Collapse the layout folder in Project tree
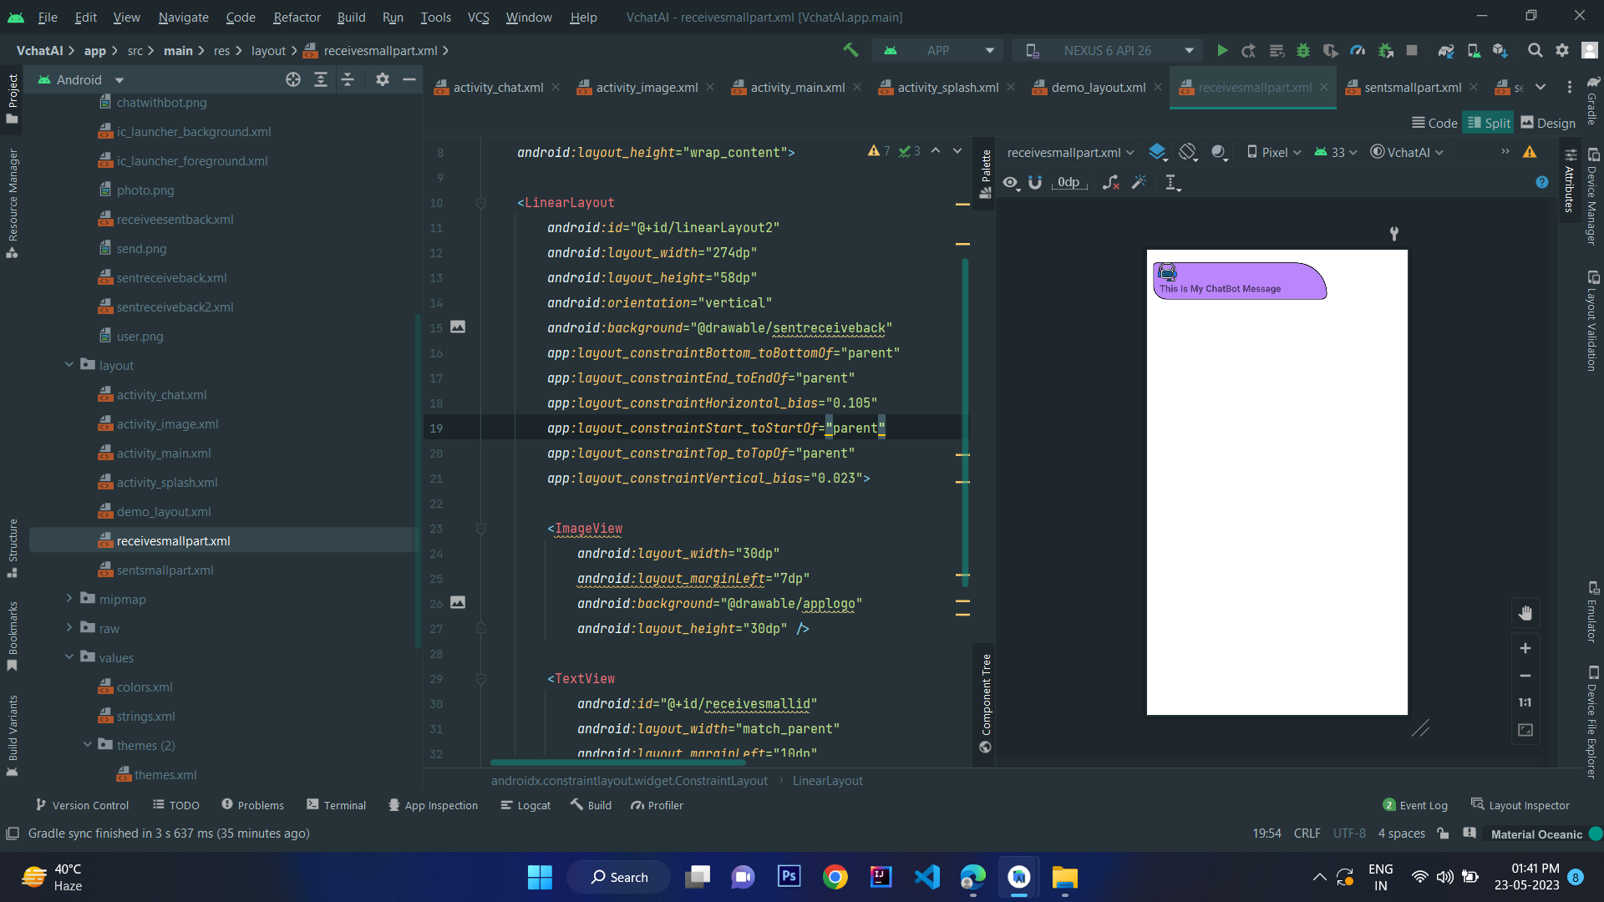 pyautogui.click(x=69, y=365)
